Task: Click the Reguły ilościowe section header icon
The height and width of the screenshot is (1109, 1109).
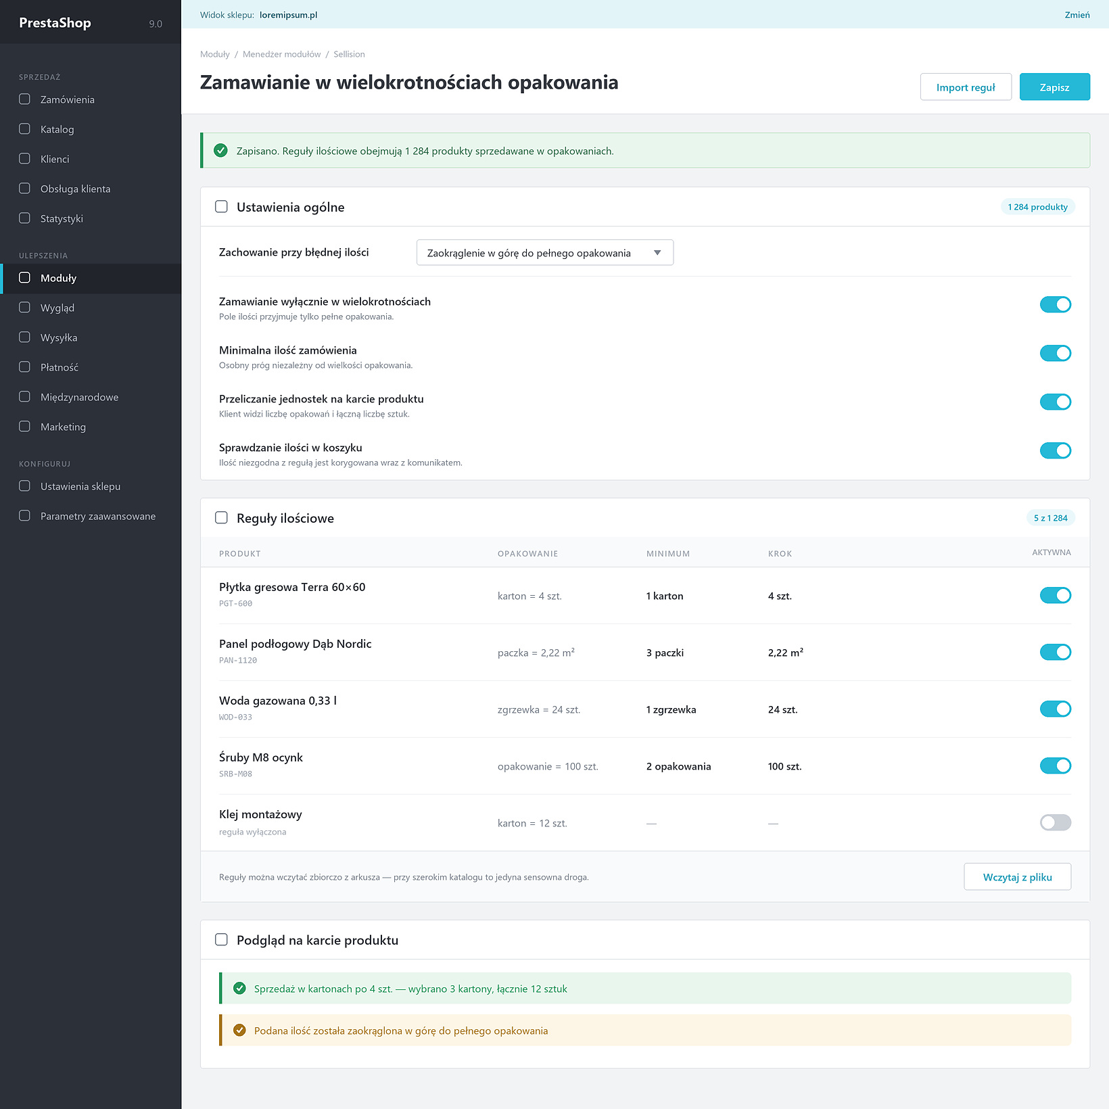Action: [x=221, y=518]
